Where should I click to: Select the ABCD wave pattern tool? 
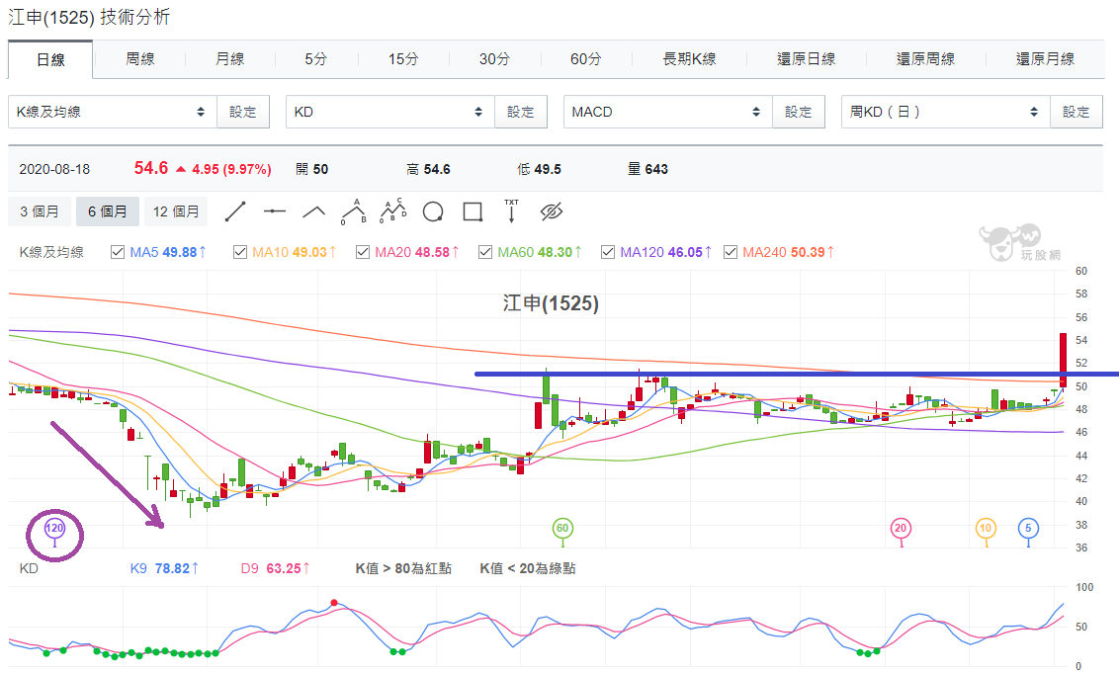(392, 211)
